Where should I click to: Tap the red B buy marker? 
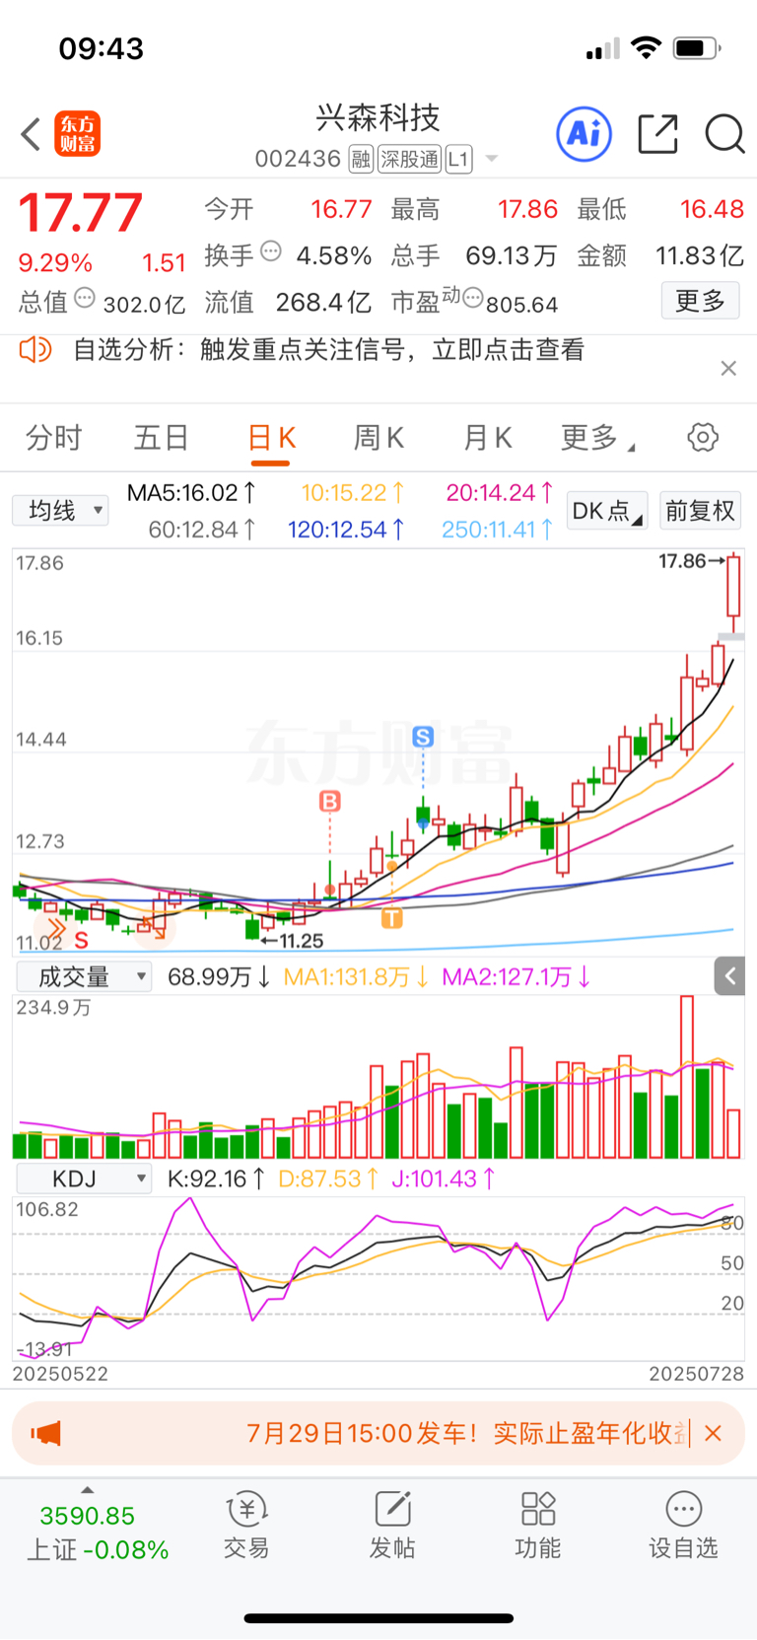coord(330,801)
